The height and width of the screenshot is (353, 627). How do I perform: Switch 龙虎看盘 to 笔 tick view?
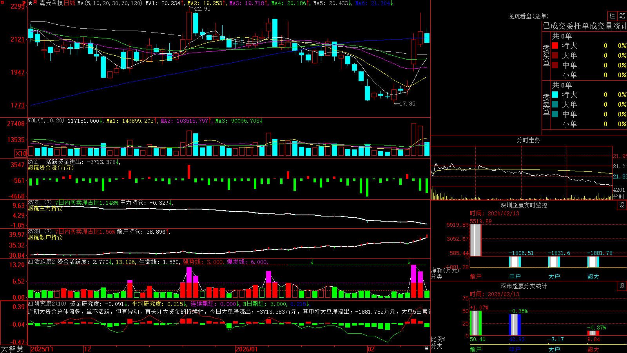coord(622,16)
